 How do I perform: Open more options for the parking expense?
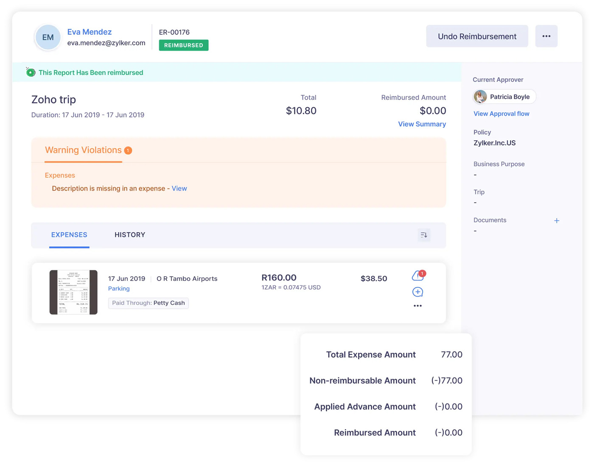coord(417,306)
